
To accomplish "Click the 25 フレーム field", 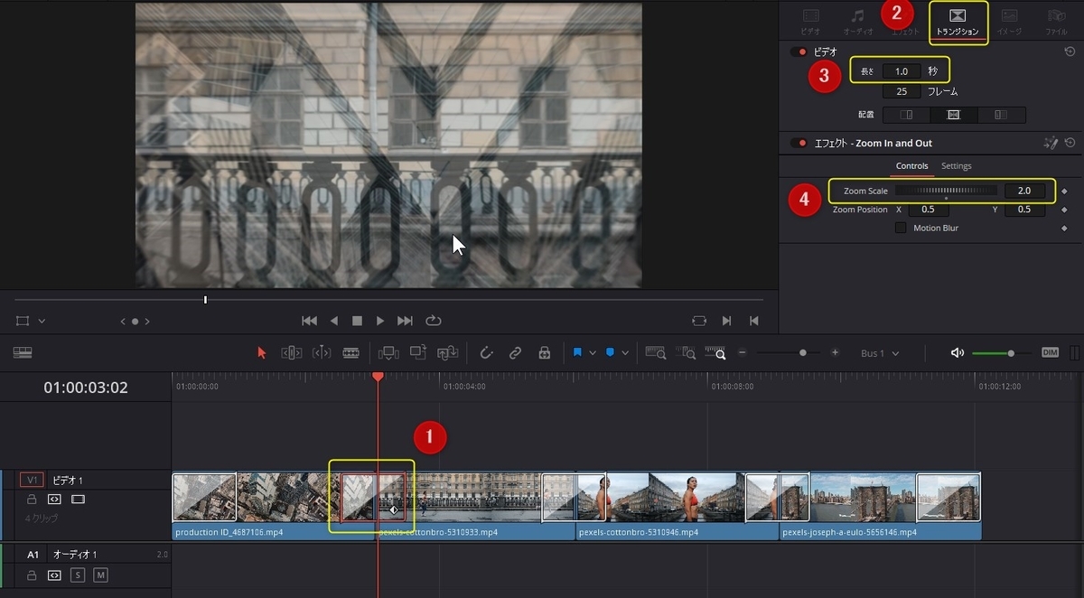I will click(x=902, y=91).
